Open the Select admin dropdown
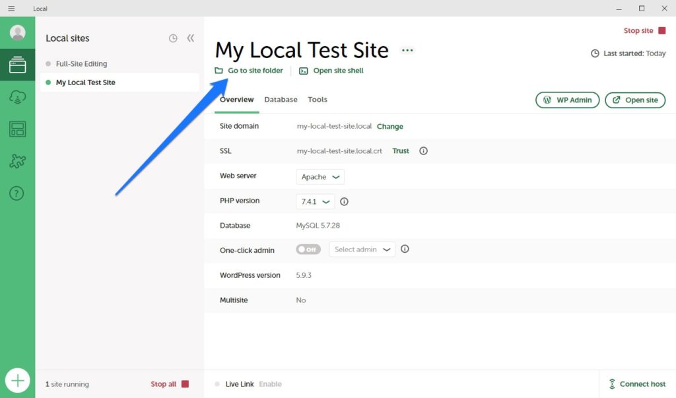676x398 pixels. (362, 249)
